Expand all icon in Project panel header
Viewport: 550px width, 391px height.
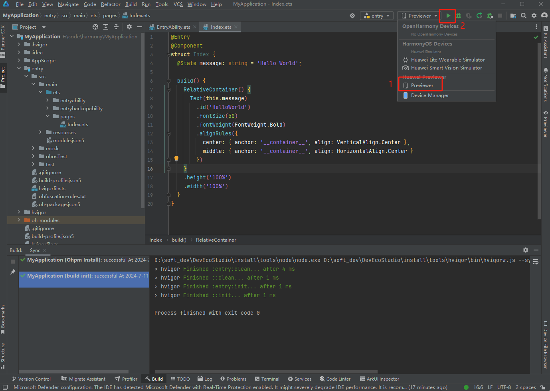[x=106, y=27]
